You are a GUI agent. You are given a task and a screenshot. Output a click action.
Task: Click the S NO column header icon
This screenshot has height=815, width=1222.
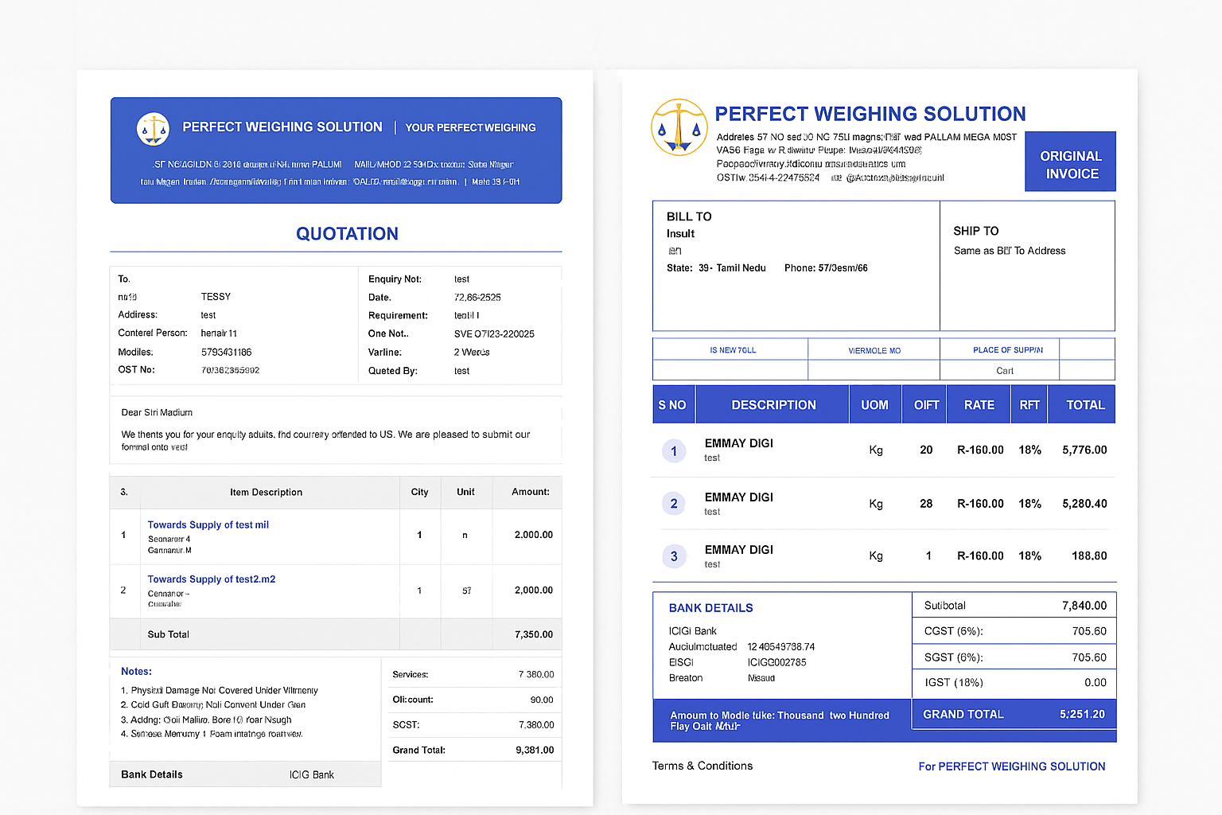coord(673,404)
